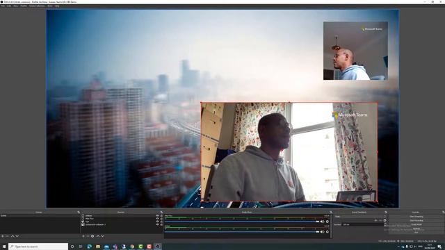This screenshot has width=445, height=250.
Task: Open settings gear of the upper audio channel
Action: pyautogui.click(x=327, y=222)
